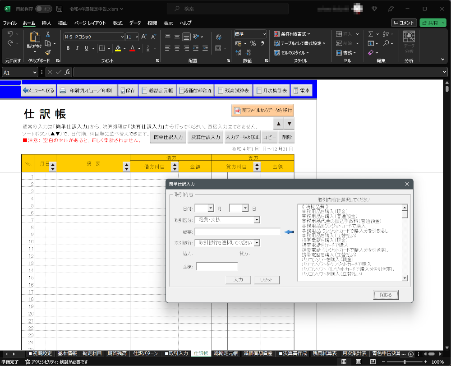Select 携帯電話を購入(現金) in list
451x366 pixels.
(x=324, y=240)
